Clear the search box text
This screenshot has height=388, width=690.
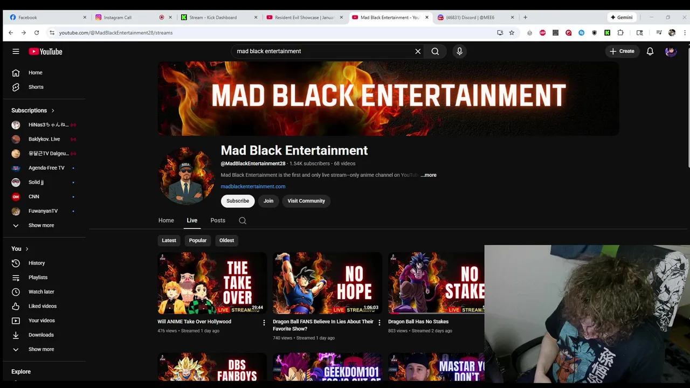tap(418, 51)
